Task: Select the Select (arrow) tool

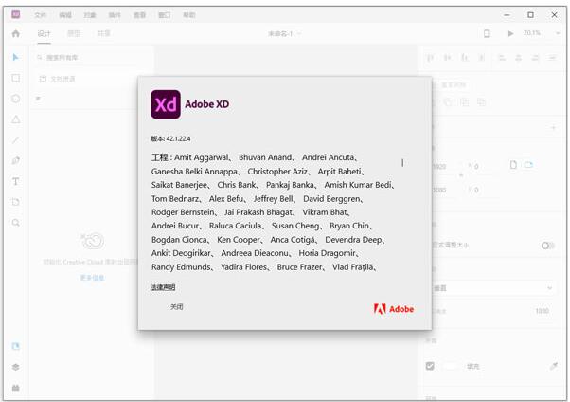Action: [15, 57]
